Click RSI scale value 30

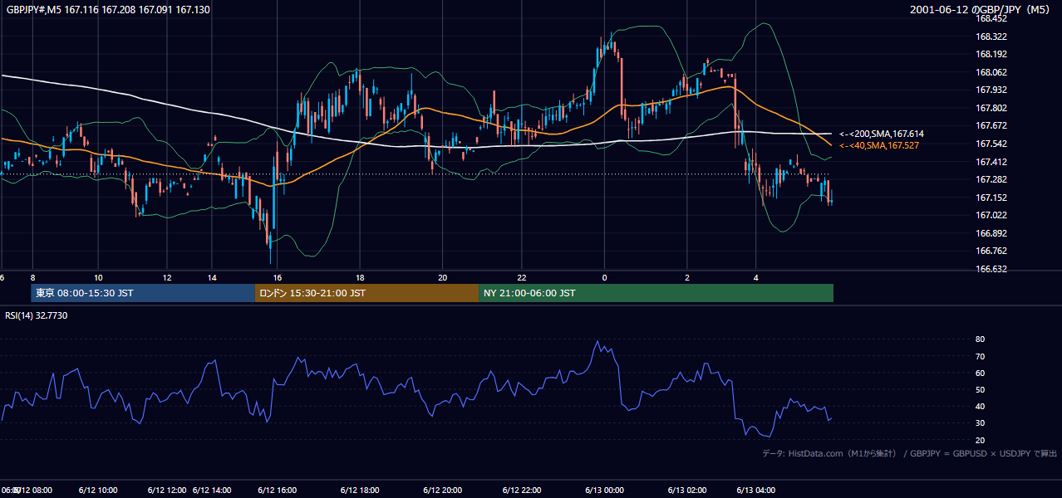point(980,423)
